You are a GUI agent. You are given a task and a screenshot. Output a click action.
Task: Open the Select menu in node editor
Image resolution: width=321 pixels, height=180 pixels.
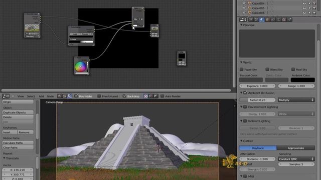[31, 96]
